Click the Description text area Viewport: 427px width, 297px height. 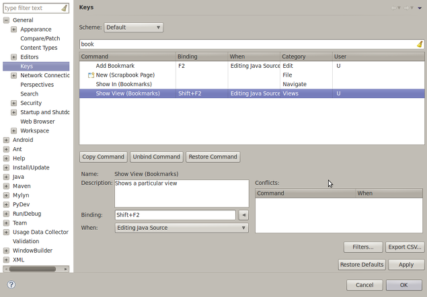point(182,194)
